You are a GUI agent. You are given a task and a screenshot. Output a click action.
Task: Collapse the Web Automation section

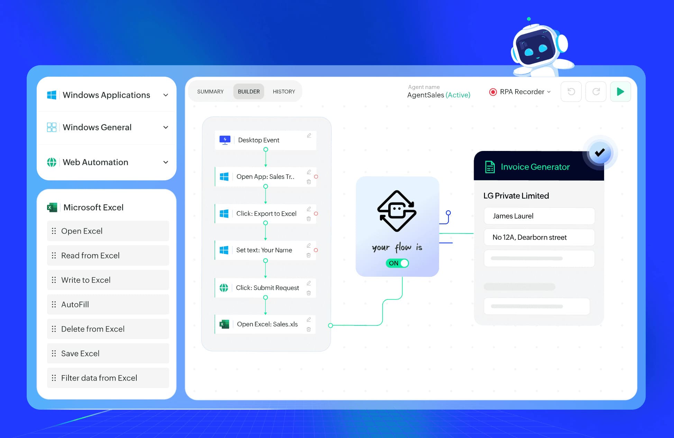tap(165, 162)
